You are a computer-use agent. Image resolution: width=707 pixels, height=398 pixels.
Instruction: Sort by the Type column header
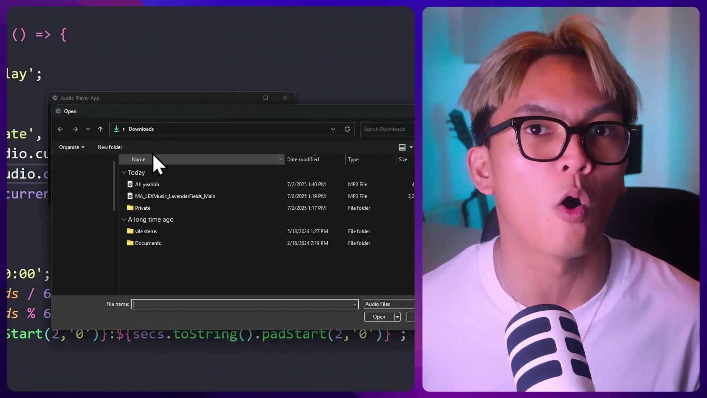point(353,160)
